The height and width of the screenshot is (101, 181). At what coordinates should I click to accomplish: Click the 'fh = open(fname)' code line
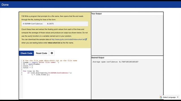pos(32,64)
